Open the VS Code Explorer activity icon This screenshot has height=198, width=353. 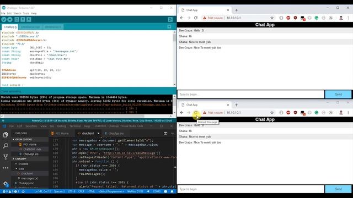[6, 135]
